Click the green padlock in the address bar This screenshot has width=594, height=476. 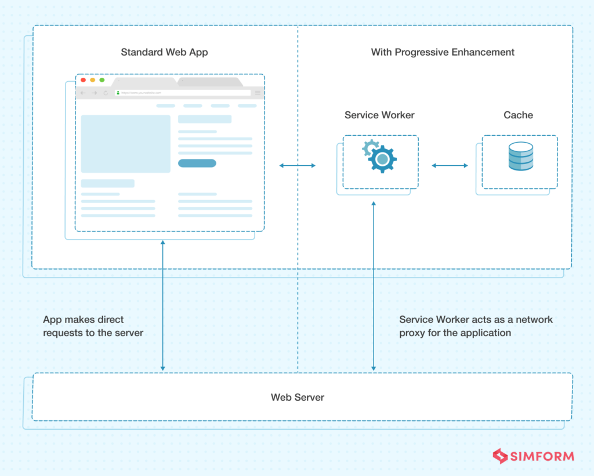pyautogui.click(x=118, y=92)
